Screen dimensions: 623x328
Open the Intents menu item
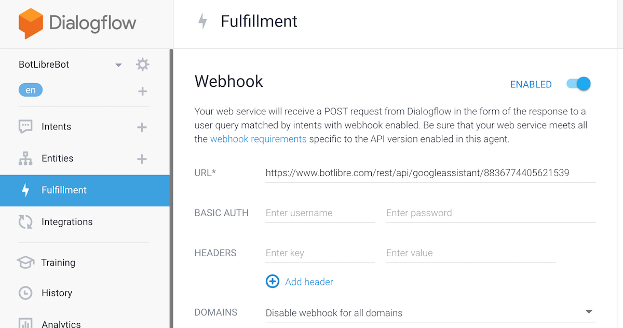point(56,127)
